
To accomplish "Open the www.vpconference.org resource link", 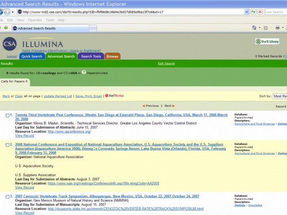I will click(x=70, y=131).
